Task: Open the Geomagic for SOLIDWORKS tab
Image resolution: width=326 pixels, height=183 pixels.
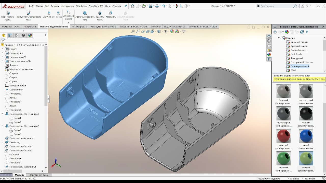Action: point(203,27)
